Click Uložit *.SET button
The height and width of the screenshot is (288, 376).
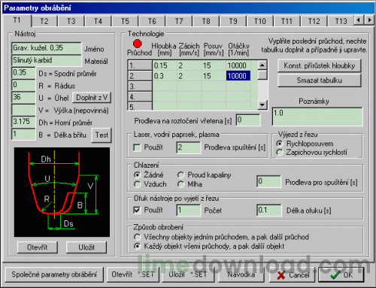click(188, 274)
